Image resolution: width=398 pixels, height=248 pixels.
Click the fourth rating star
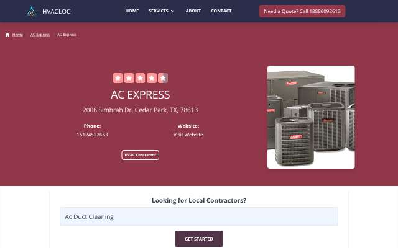[152, 78]
